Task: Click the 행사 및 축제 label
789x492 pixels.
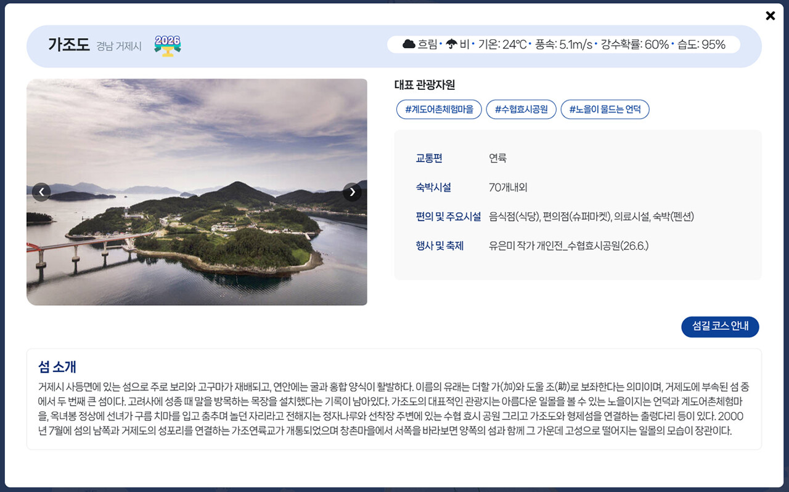Action: [439, 246]
